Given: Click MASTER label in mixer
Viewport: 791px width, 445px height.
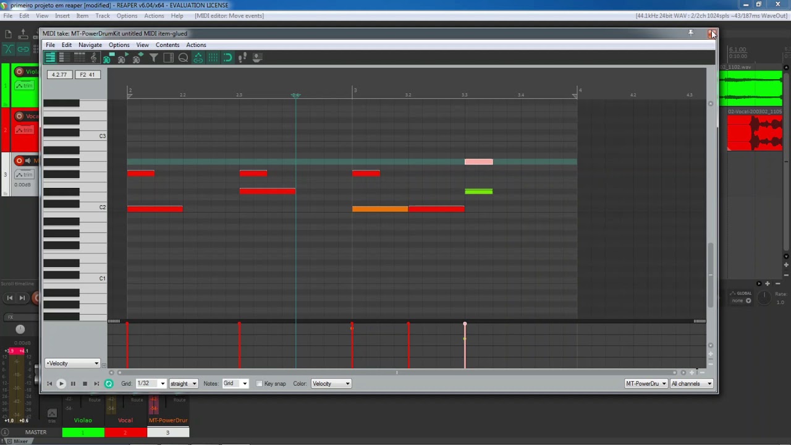Looking at the screenshot, I should [x=36, y=433].
